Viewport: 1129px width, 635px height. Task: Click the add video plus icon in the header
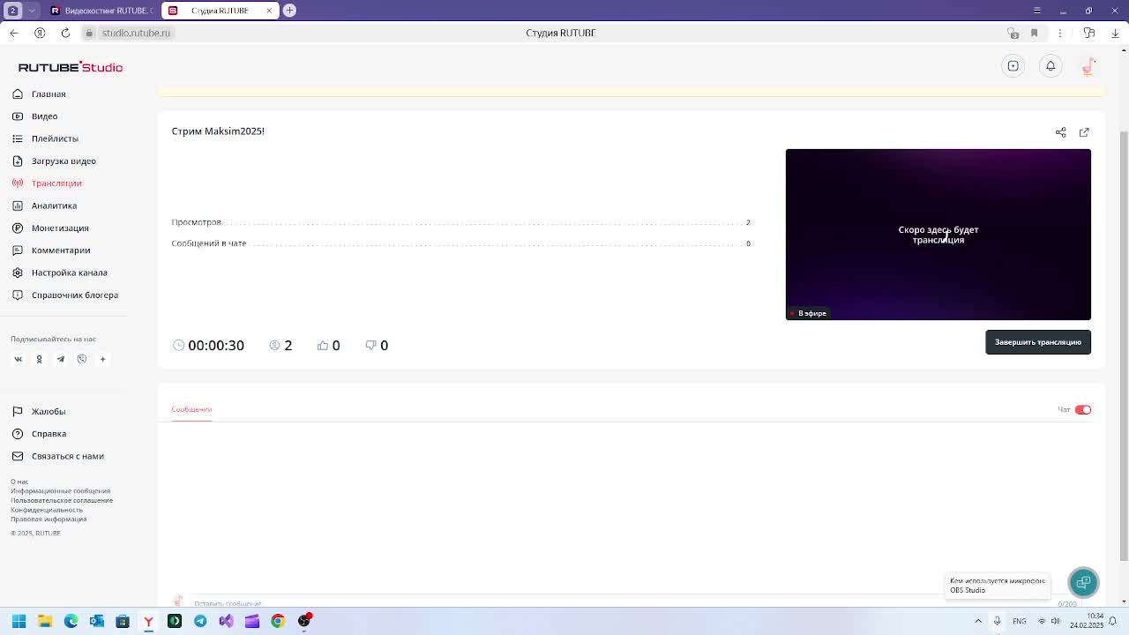pos(1013,66)
